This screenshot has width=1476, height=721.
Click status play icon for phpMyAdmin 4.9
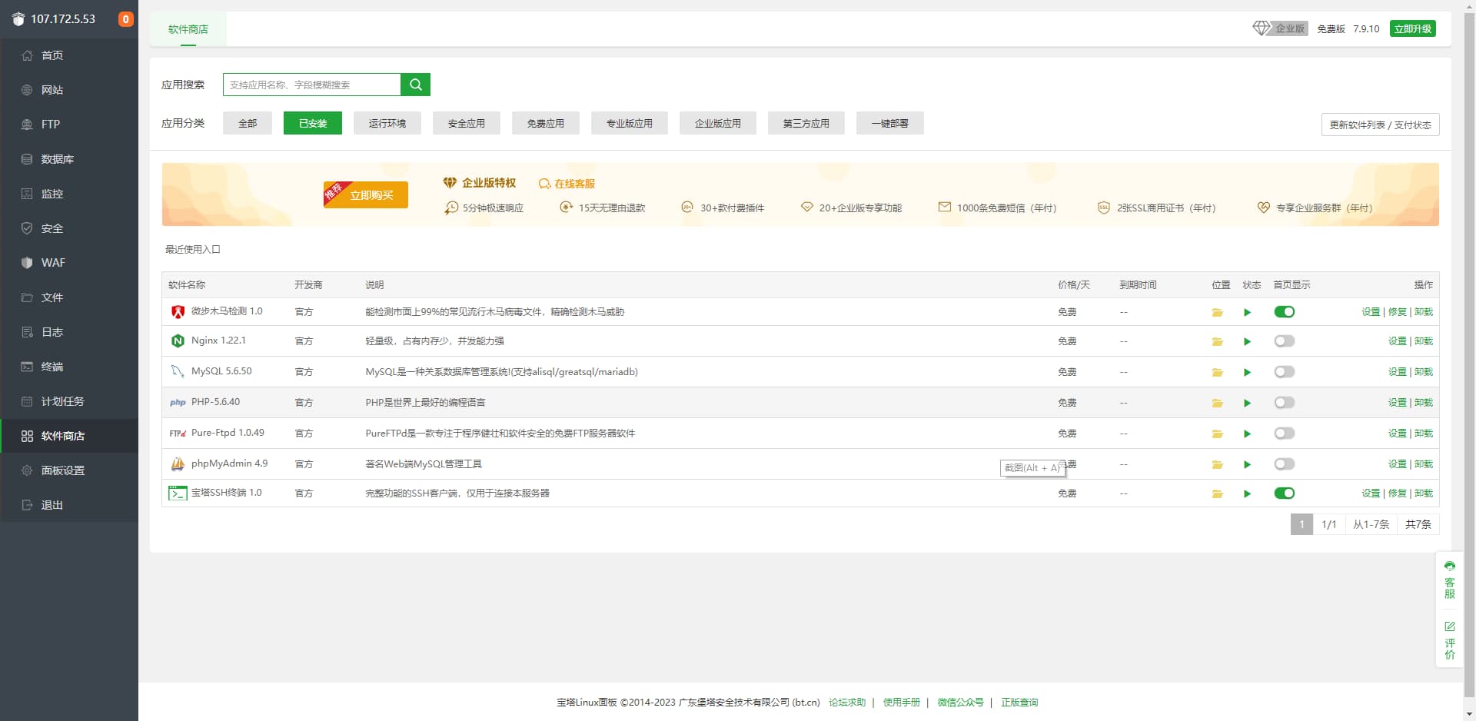click(1247, 464)
